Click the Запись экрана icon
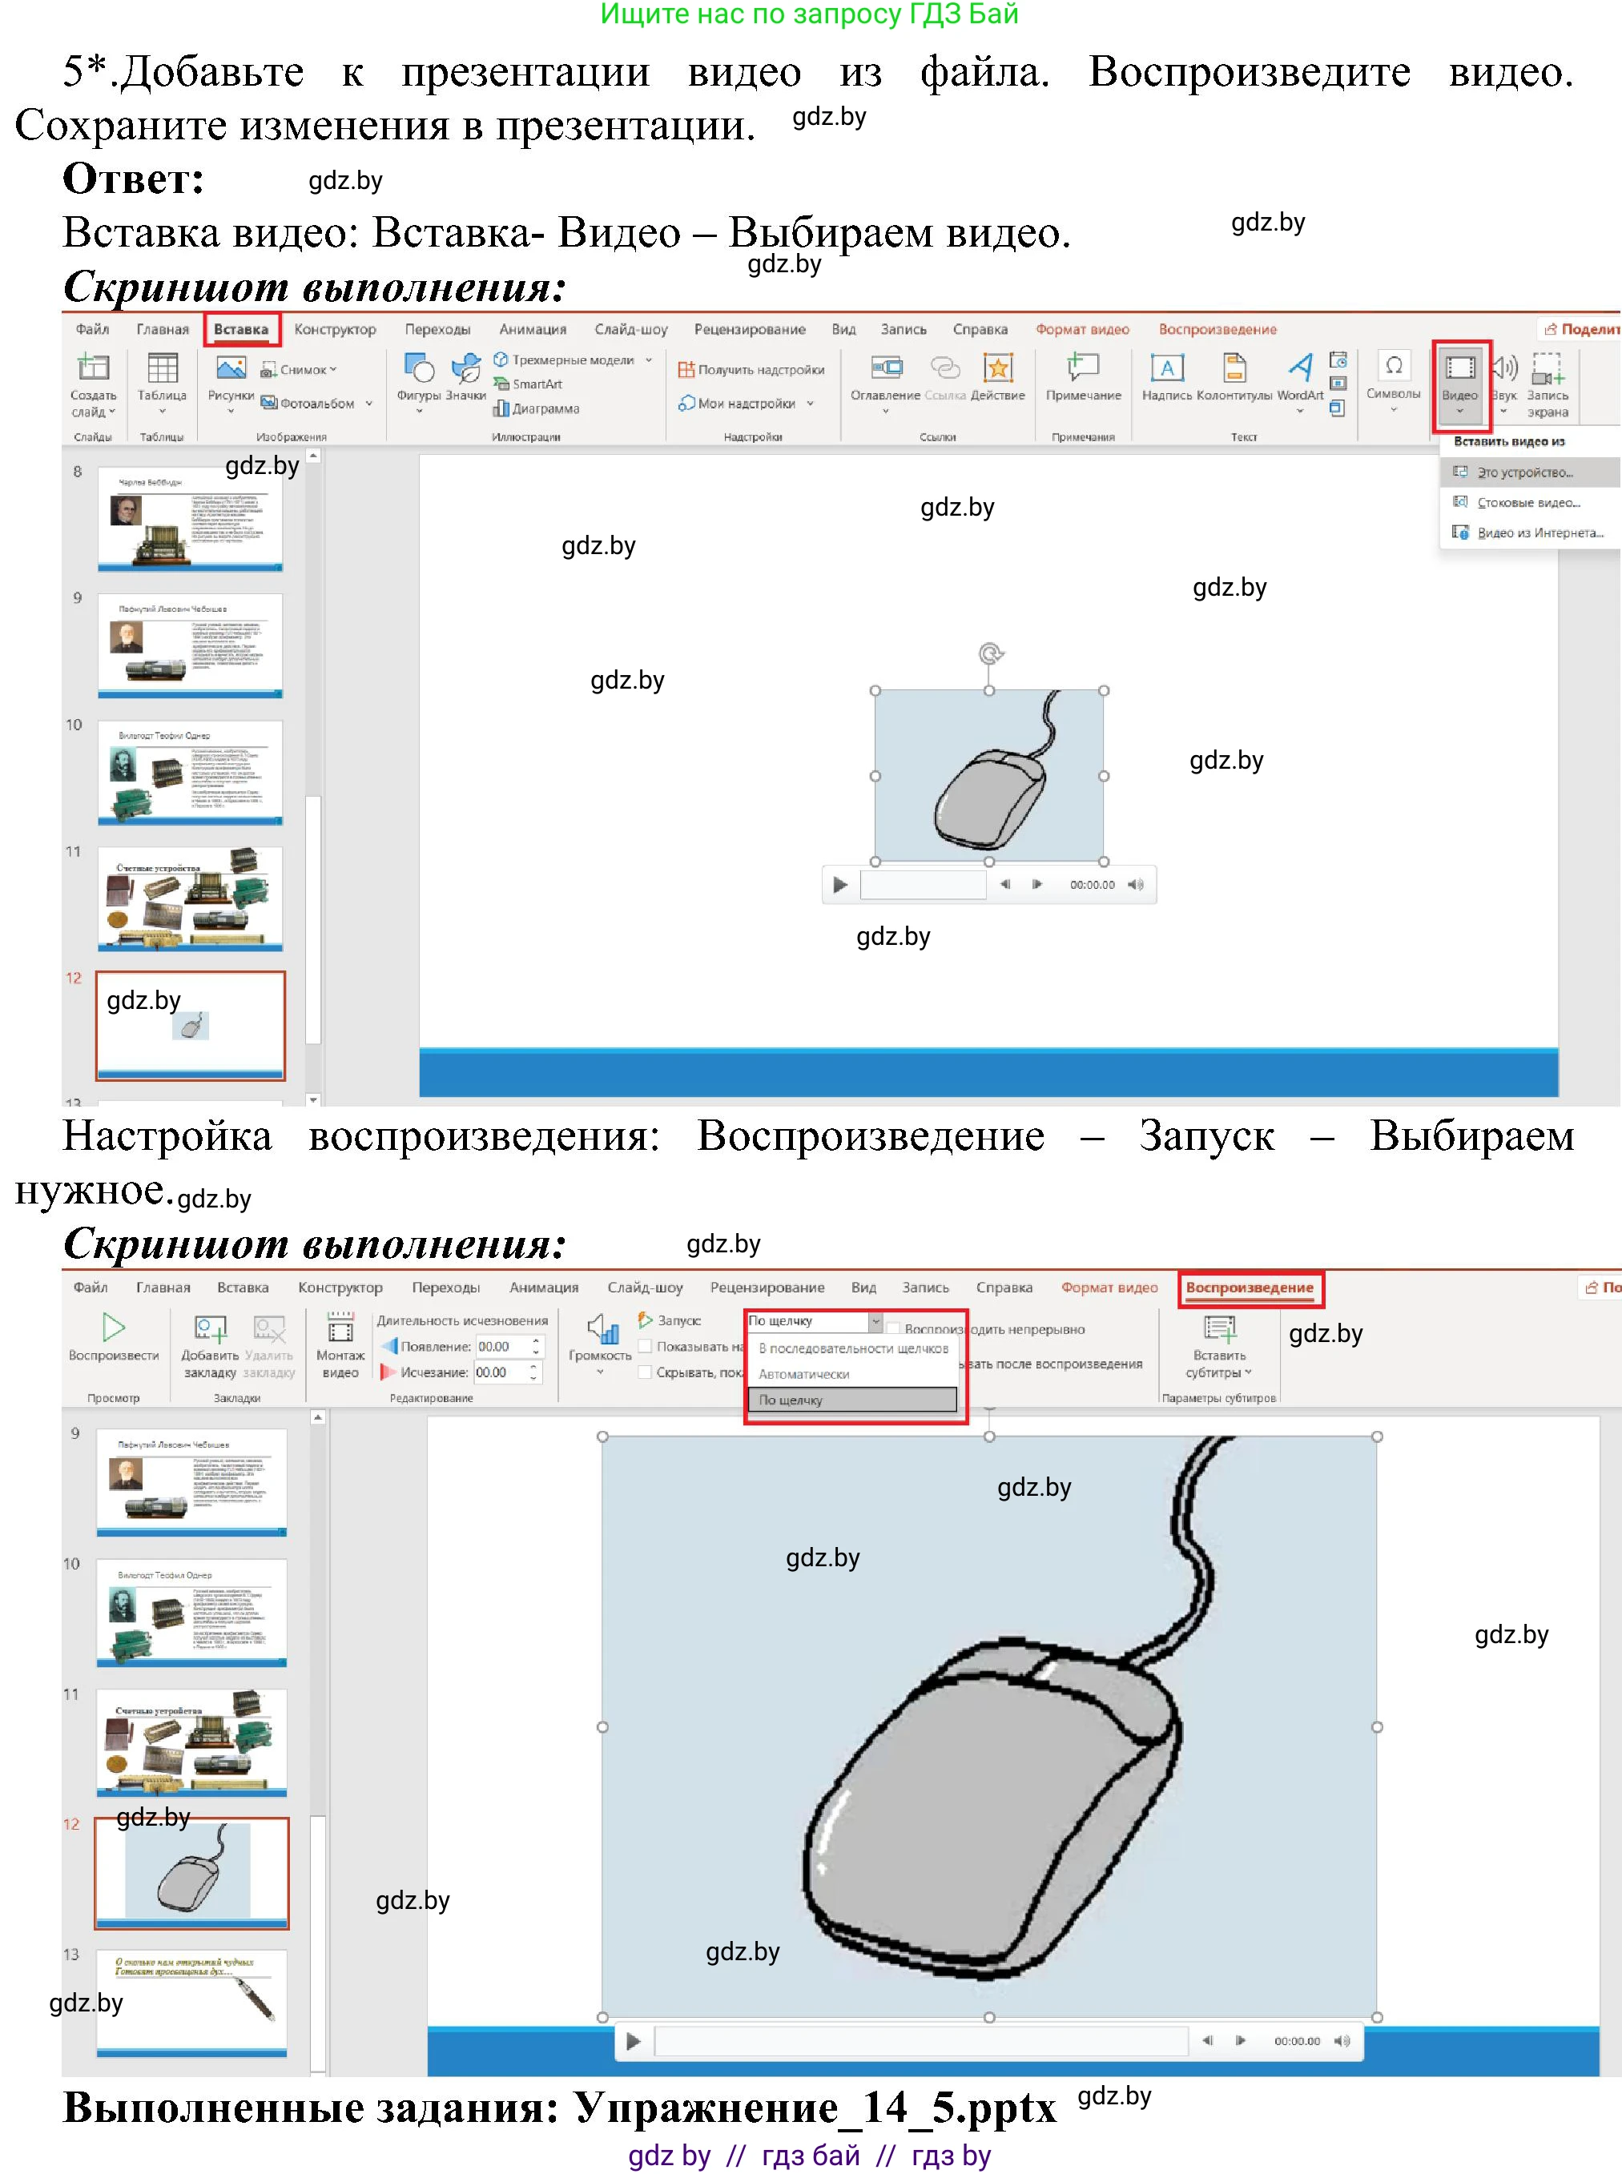Screen dimensions: 1622x2174 point(1547,369)
